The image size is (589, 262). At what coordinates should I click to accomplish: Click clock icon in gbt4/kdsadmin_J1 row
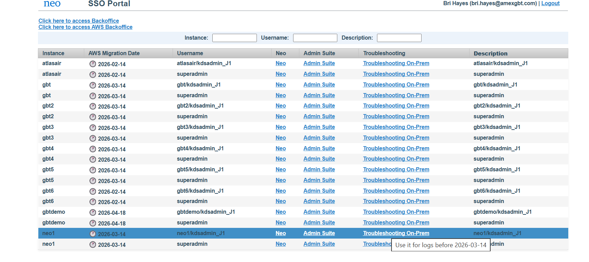[93, 149]
